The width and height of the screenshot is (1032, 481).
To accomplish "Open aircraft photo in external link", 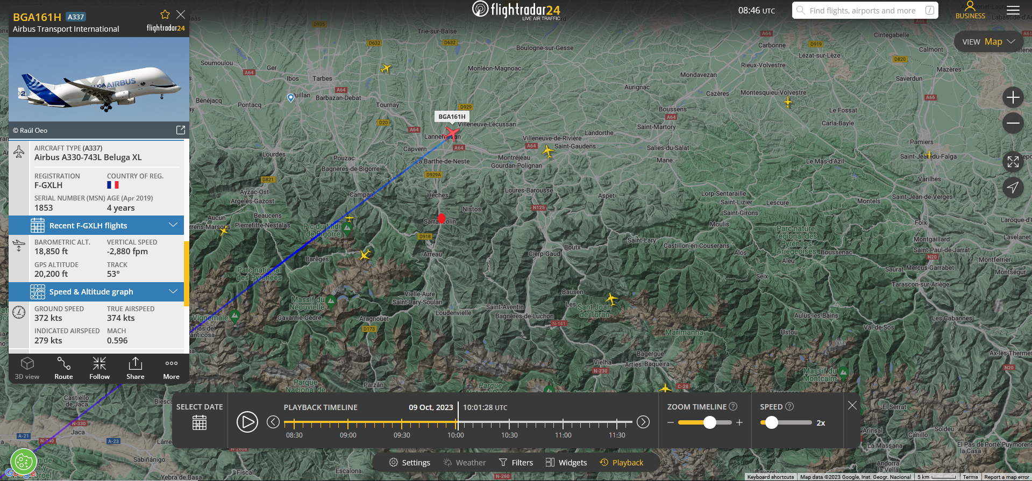I will click(181, 130).
